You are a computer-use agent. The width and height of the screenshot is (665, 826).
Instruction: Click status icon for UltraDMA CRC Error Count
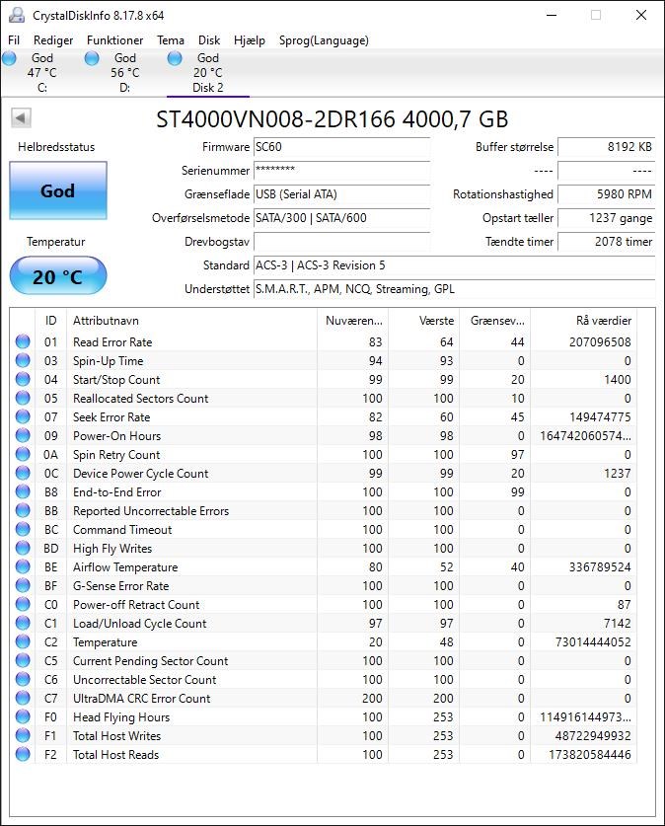(x=23, y=698)
